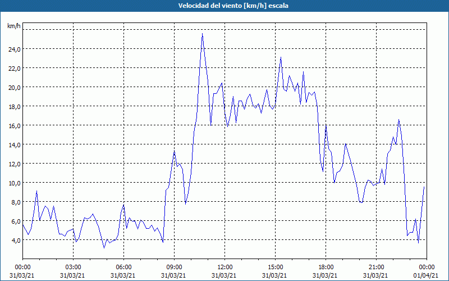Click the 09:00 time label
Image resolution: width=449 pixels, height=281 pixels.
tap(174, 268)
